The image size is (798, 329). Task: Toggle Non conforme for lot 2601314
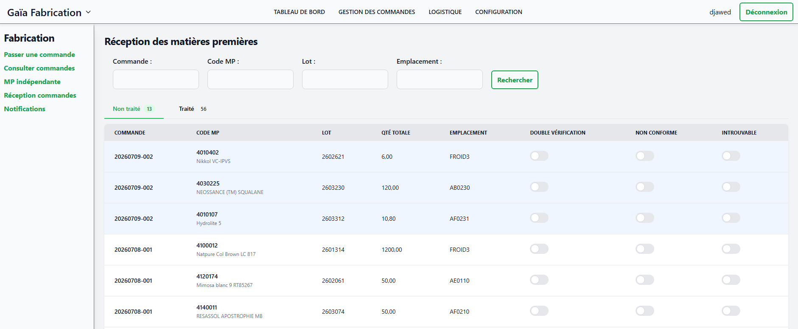click(645, 249)
